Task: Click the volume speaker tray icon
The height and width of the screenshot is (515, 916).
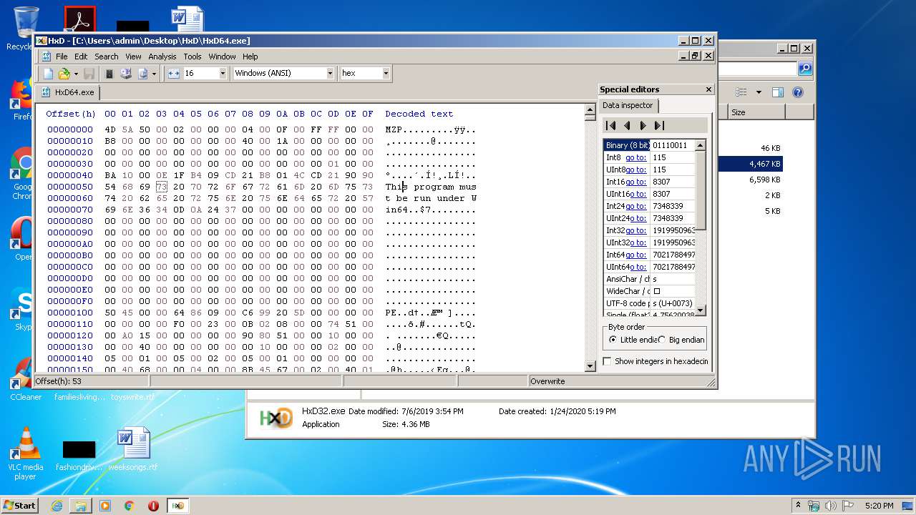Action: pyautogui.click(x=832, y=506)
